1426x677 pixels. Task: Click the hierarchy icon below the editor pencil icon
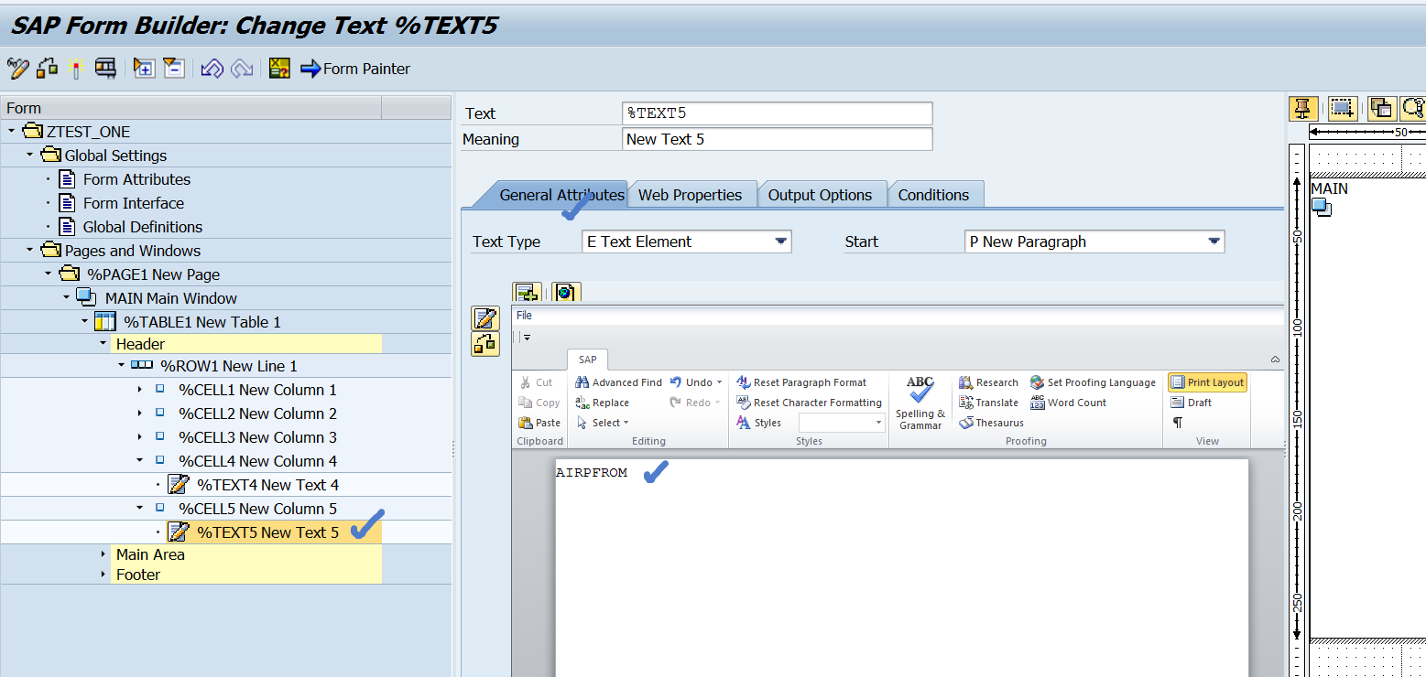pyautogui.click(x=484, y=344)
